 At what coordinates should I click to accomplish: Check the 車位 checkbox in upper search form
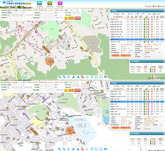point(59,10)
